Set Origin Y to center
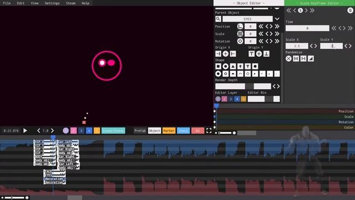This screenshot has height=200, width=355. click(x=259, y=54)
